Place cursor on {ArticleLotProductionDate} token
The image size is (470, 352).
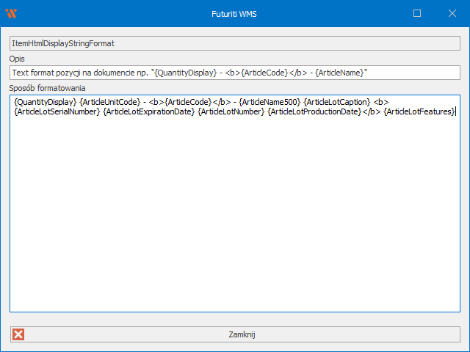(x=314, y=111)
